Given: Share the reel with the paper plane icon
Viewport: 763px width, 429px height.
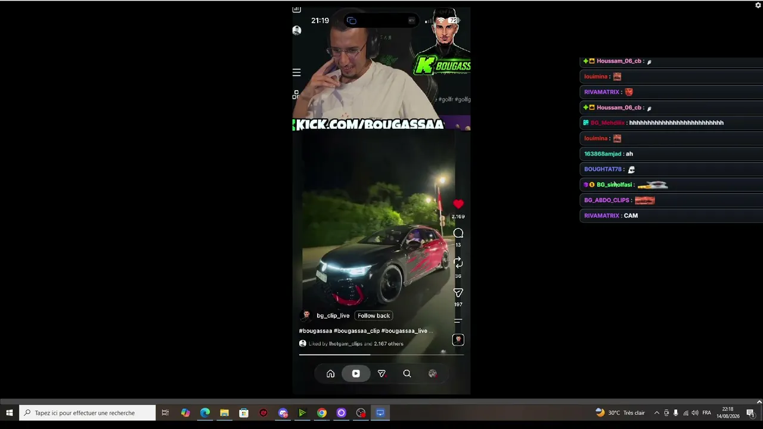Looking at the screenshot, I should [x=458, y=293].
